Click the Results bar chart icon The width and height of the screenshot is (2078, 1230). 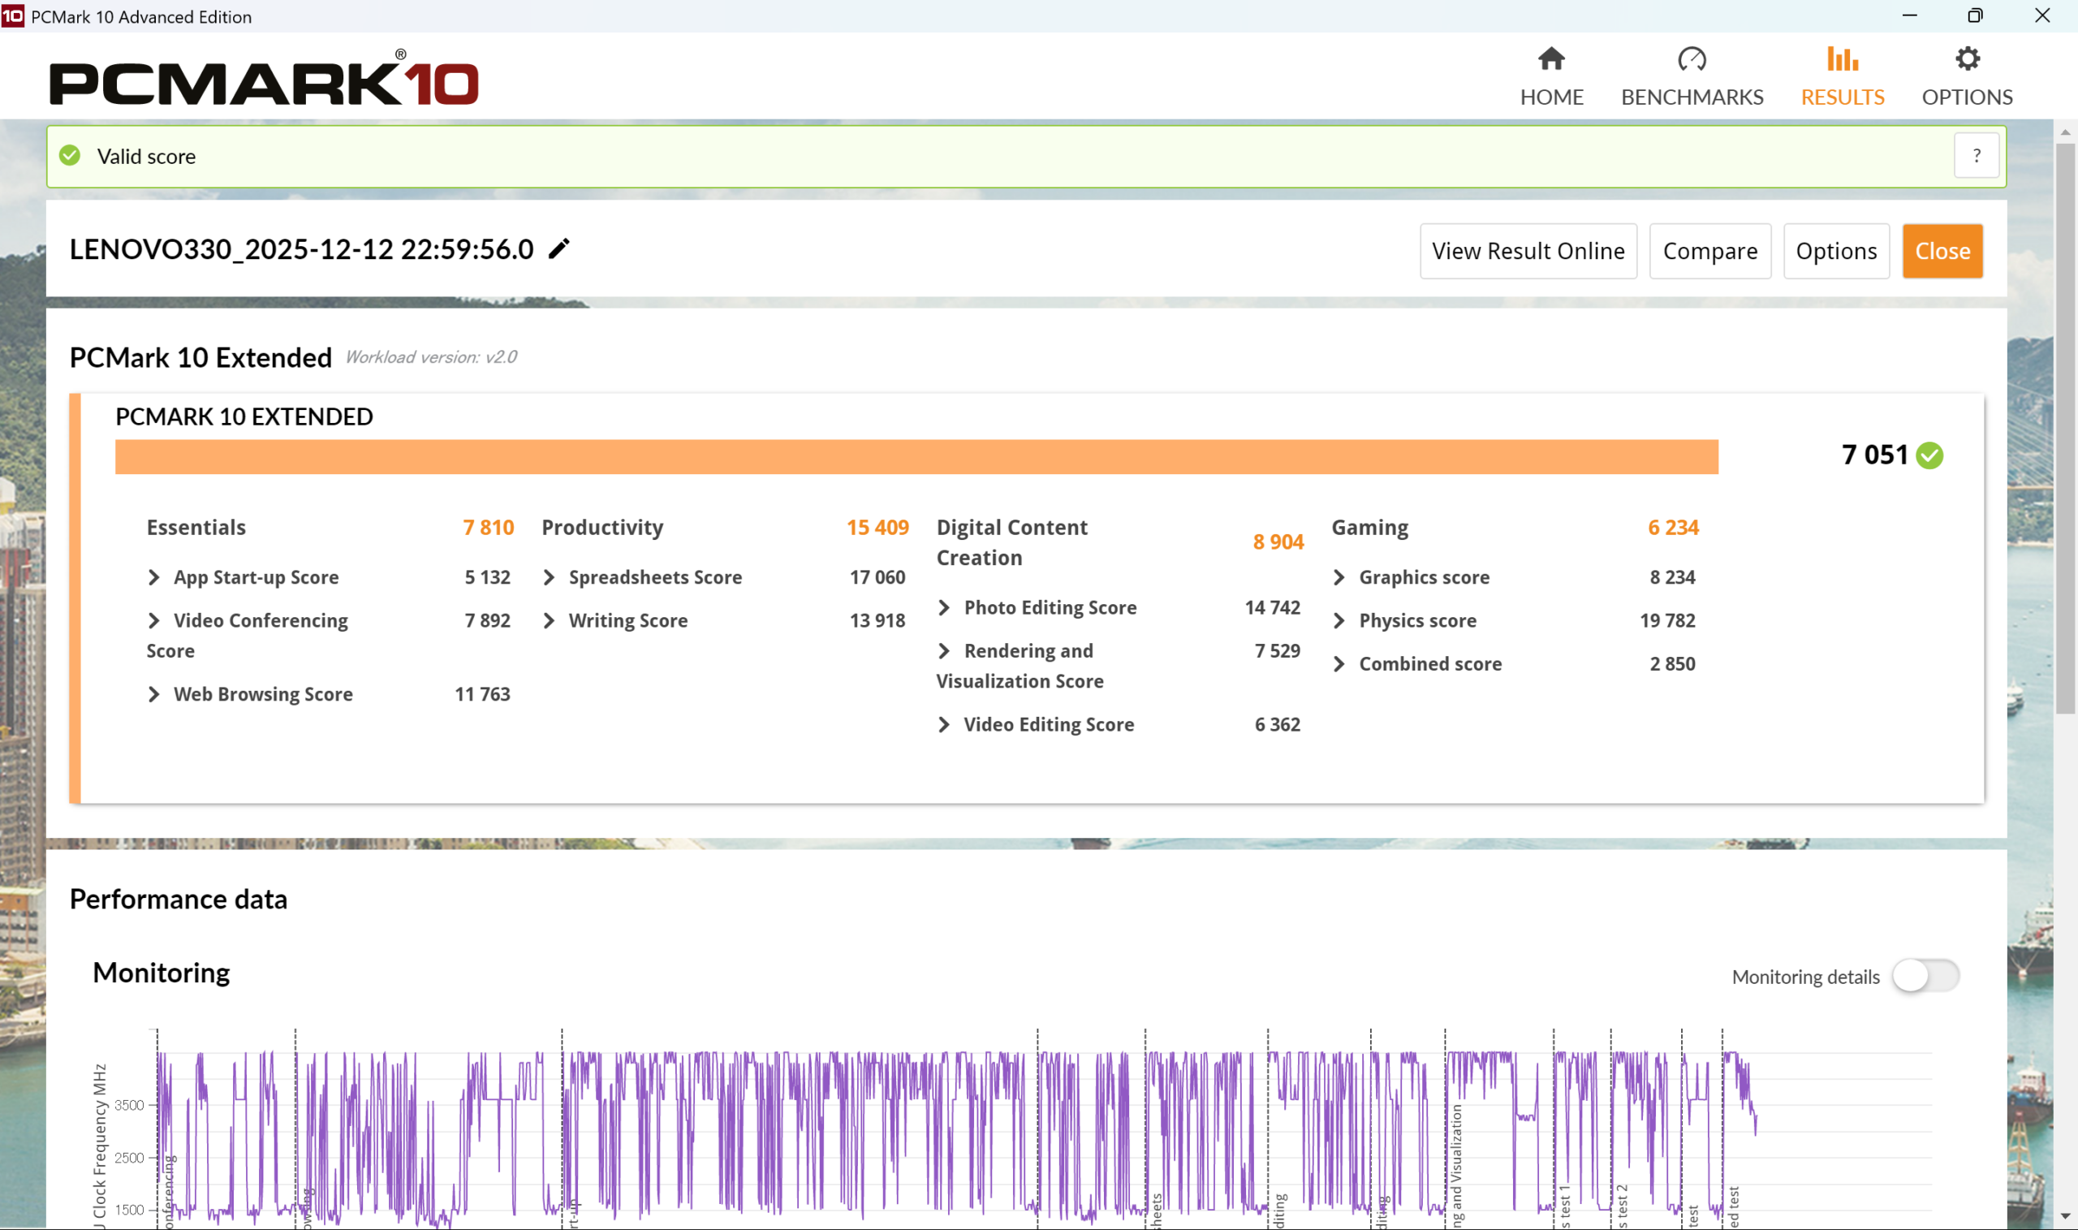coord(1842,60)
